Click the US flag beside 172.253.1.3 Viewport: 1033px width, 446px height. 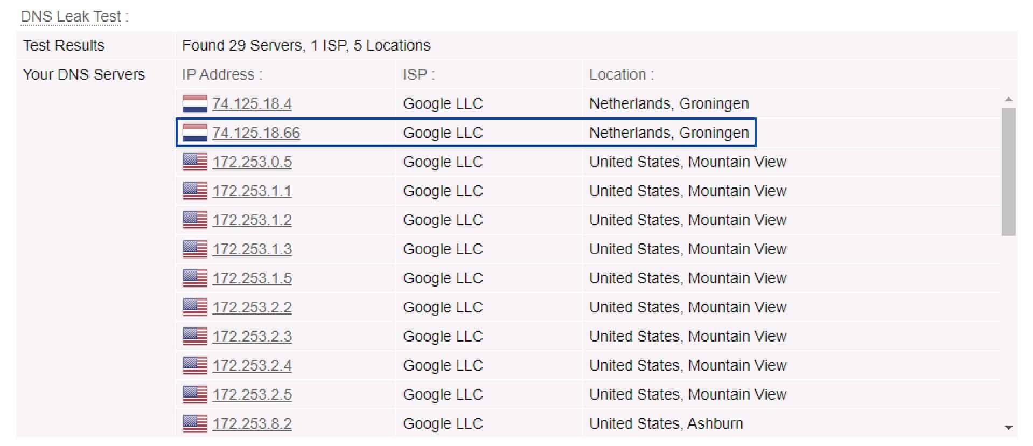tap(194, 249)
